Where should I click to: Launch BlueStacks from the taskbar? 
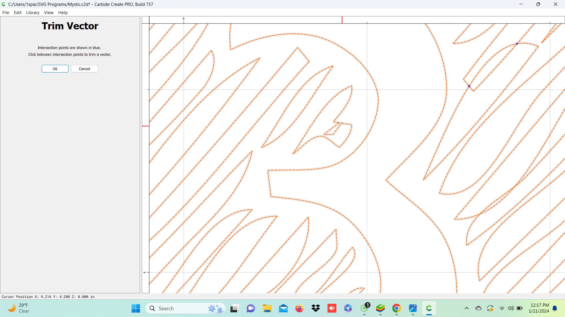[380, 308]
